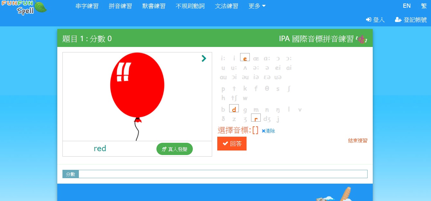This screenshot has height=201, width=431.
Task: Click the phonetic symbol ʌ
Action: coord(245,68)
